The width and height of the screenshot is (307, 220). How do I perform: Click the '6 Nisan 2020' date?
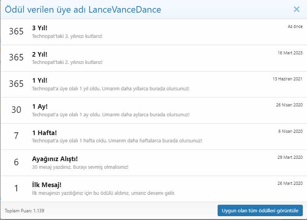(290, 131)
